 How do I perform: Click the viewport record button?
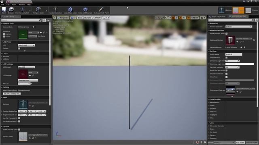(197, 142)
